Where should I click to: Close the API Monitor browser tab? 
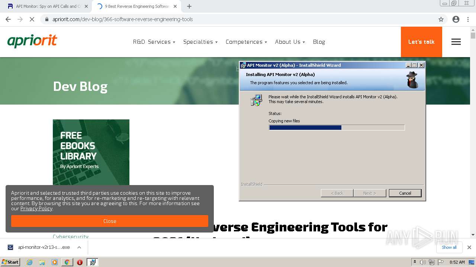(86, 6)
